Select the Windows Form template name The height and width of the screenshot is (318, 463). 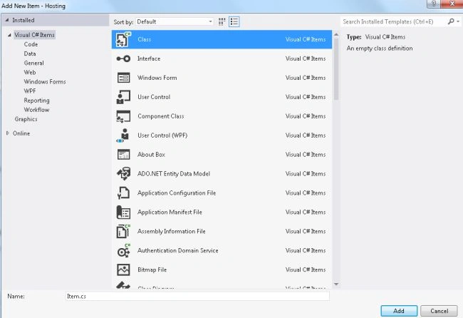pyautogui.click(x=157, y=78)
